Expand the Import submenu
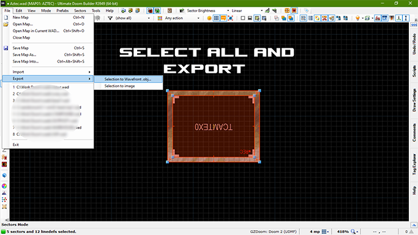 point(48,72)
